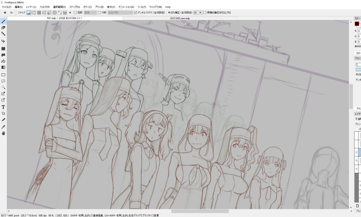Select the Gradient tool
Viewport: 361px width, 217px height.
[x=3, y=67]
